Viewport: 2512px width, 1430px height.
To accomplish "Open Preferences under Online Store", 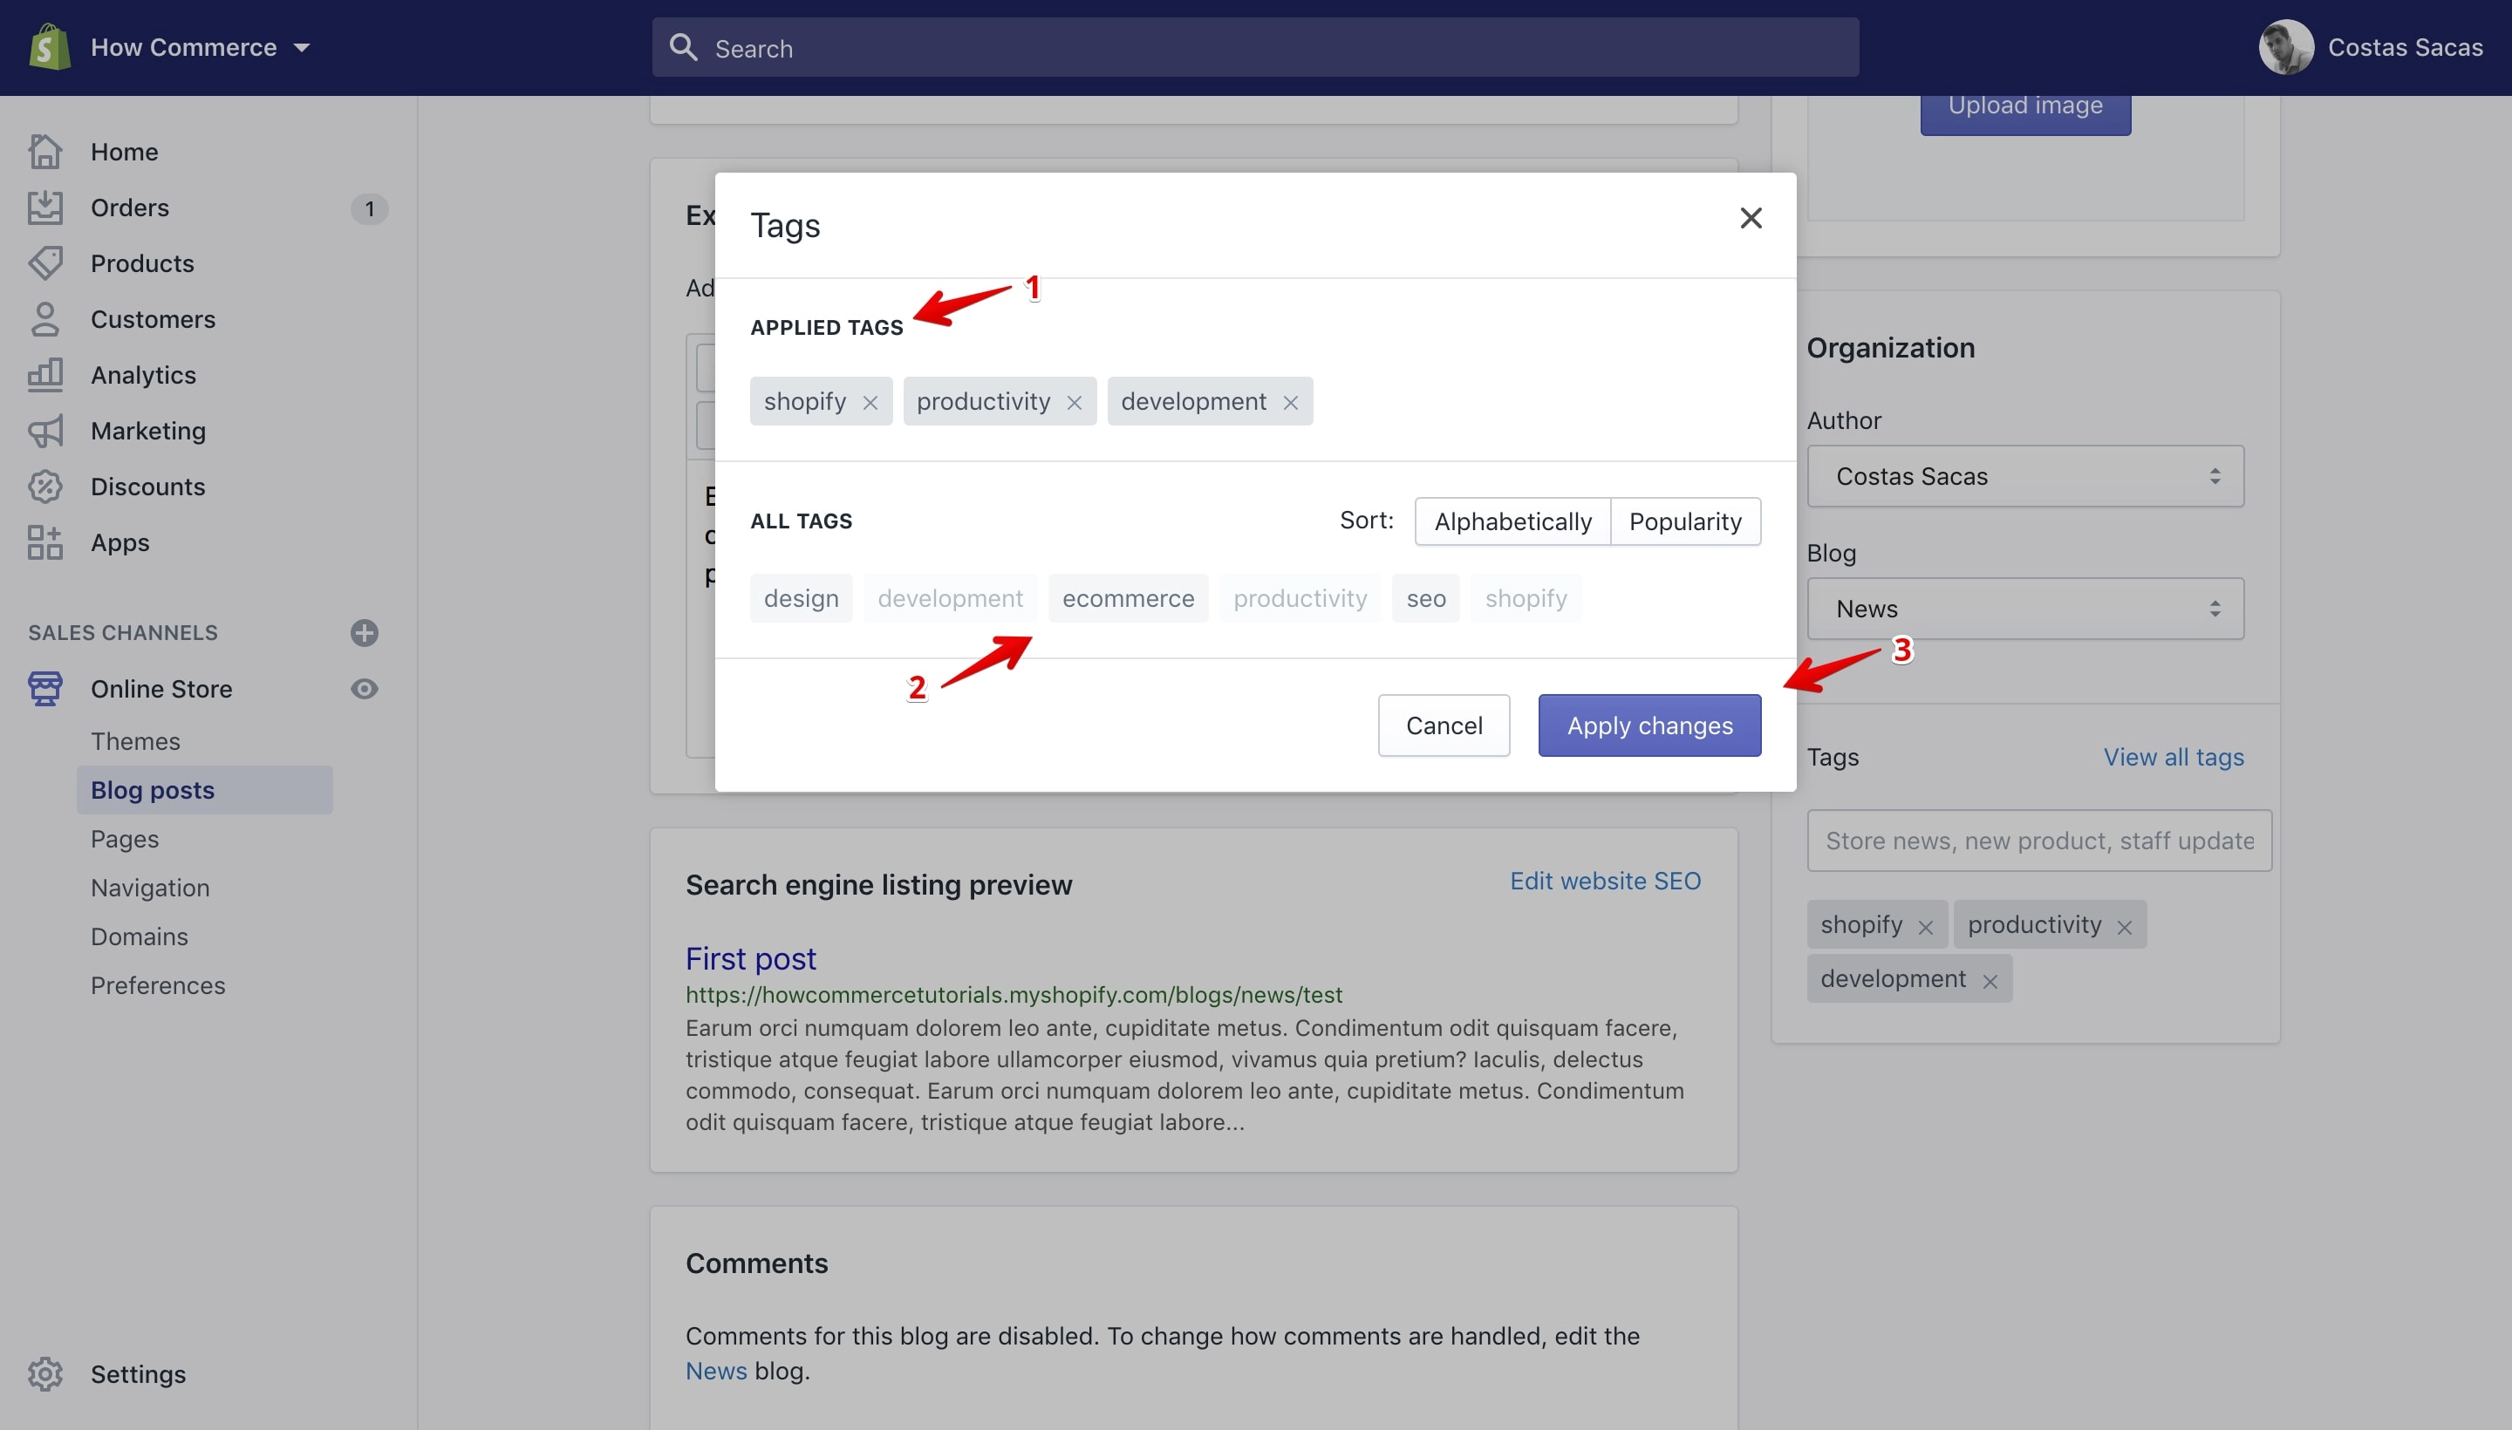I will coord(158,985).
